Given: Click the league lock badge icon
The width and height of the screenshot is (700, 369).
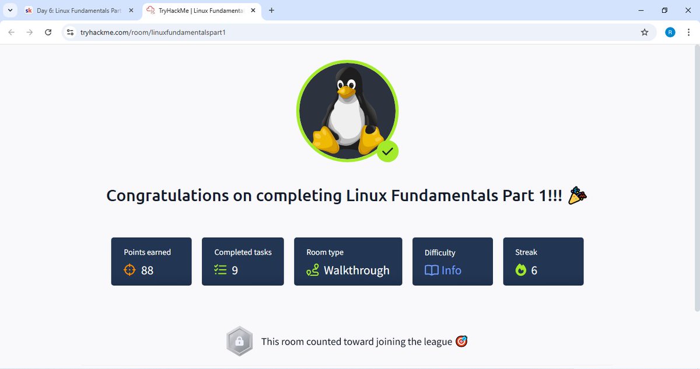Looking at the screenshot, I should 239,342.
